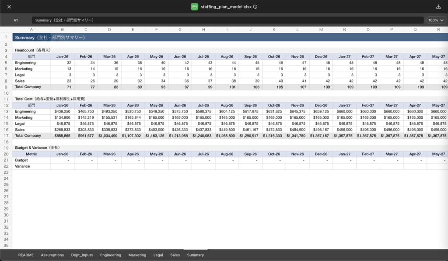The image size is (448, 261).
Task: Select the Dept_Inputs sheet tab
Action: tap(82, 255)
